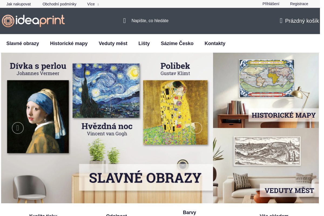Screen dimensions: 324x216
Task: Select Veduty měst in navigation
Action: (x=113, y=43)
